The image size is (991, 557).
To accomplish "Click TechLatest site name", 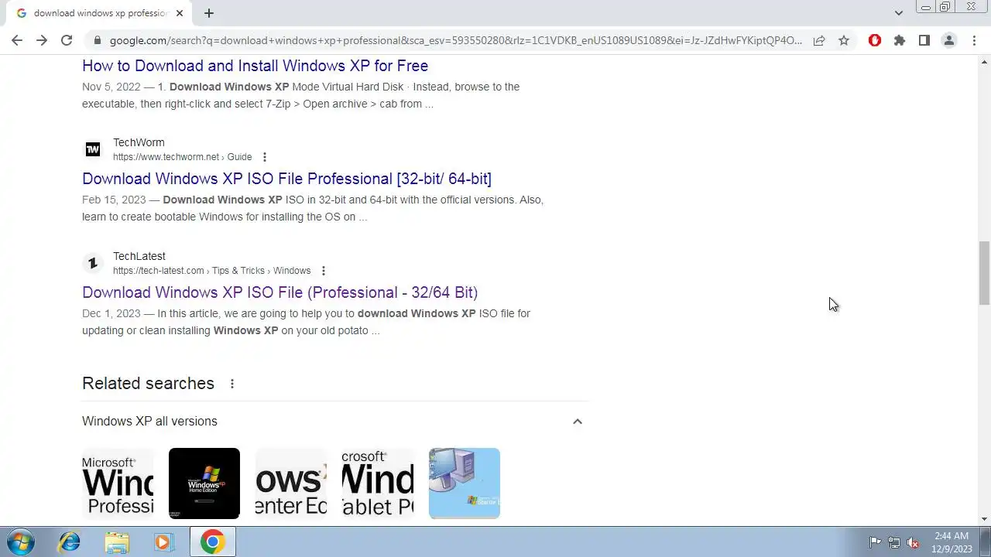I will coord(139,256).
